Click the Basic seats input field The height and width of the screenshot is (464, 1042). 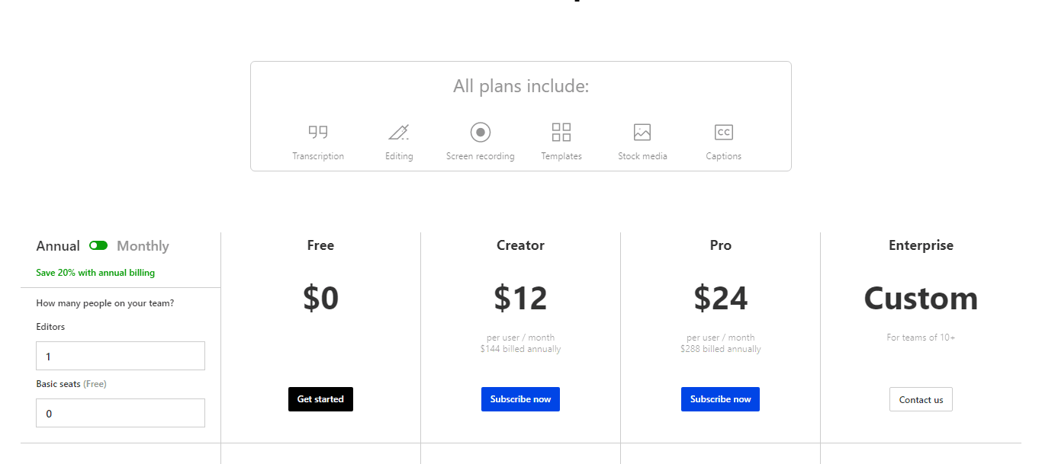coord(121,413)
